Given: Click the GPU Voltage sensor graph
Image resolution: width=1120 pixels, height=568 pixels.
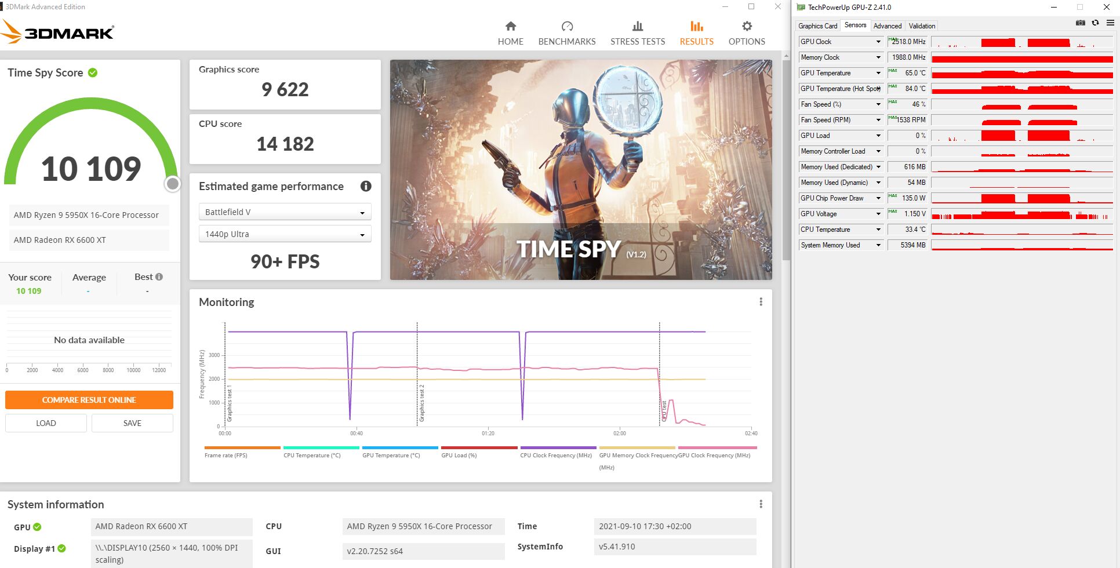Looking at the screenshot, I should (1022, 214).
